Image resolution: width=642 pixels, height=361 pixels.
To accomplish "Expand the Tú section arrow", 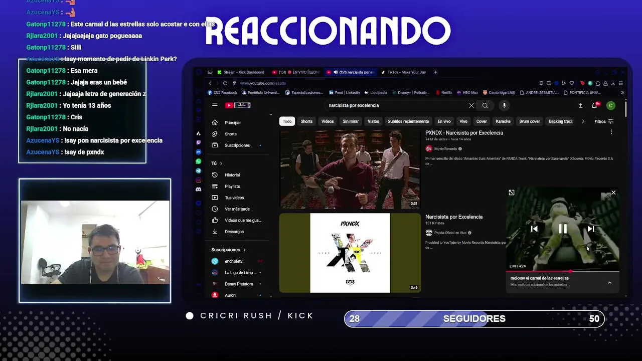I will point(221,163).
